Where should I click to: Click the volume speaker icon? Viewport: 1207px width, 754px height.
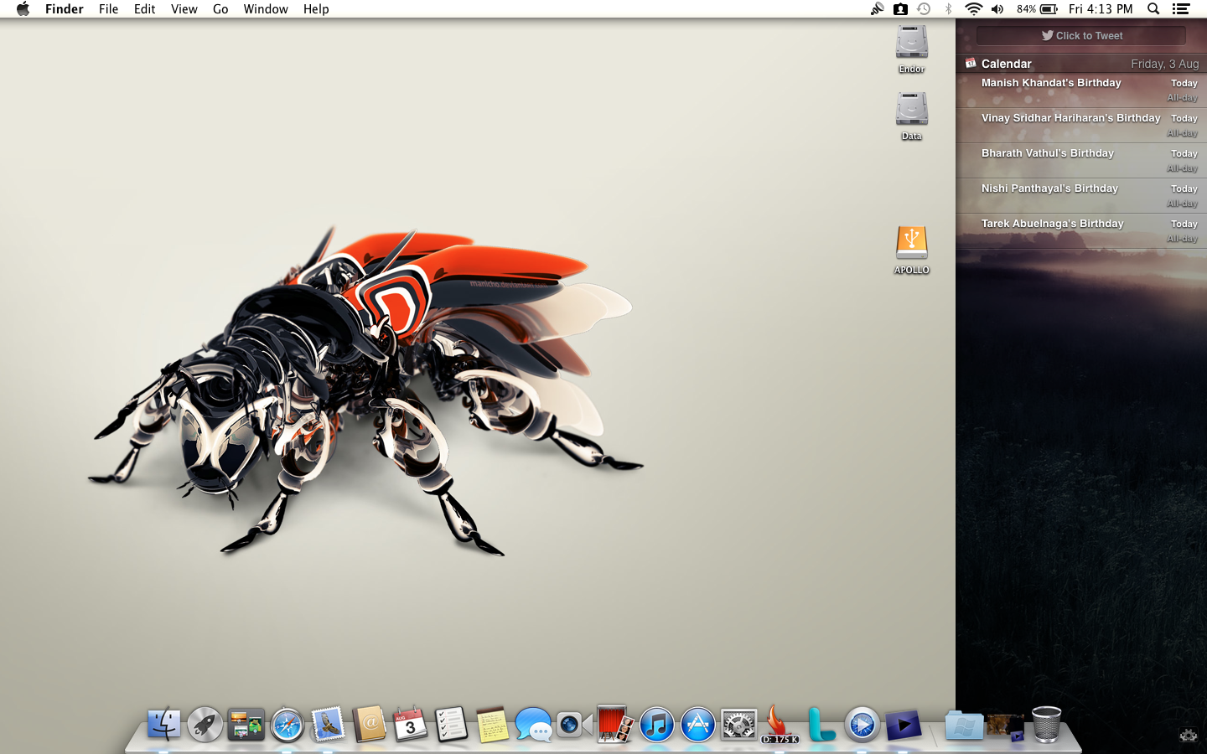997,9
